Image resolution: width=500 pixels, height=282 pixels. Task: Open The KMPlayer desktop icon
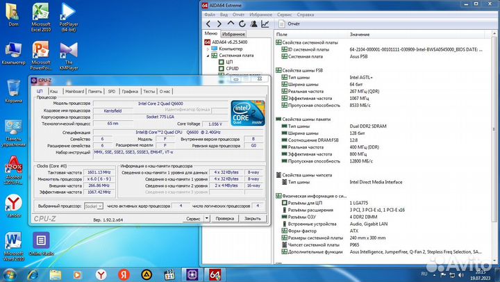pos(69,55)
